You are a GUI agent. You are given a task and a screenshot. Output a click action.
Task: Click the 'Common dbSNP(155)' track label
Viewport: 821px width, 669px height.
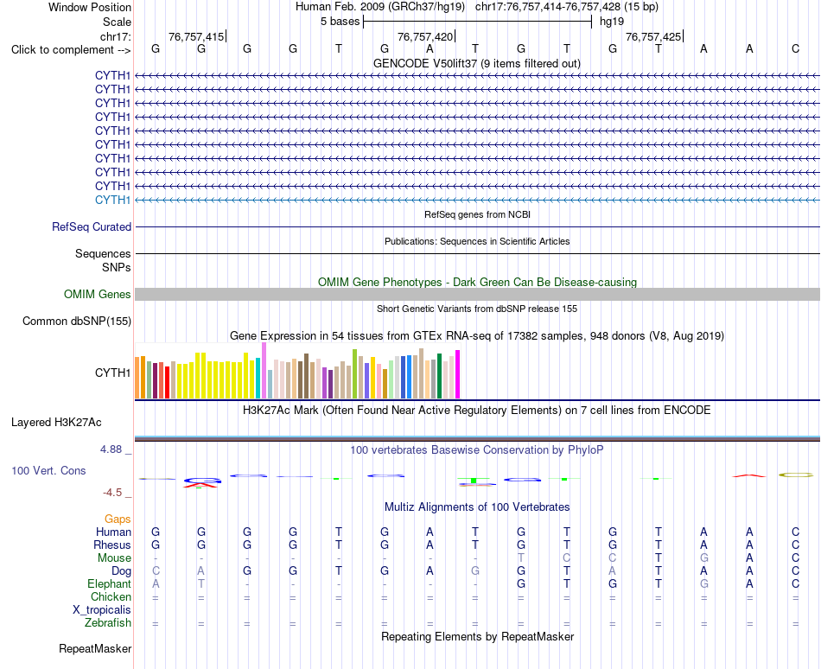coord(77,321)
